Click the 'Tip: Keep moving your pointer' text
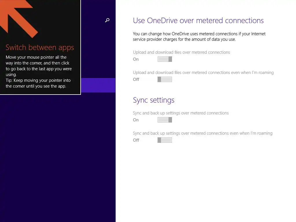Image resolution: width=296 pixels, height=222 pixels. point(38,83)
